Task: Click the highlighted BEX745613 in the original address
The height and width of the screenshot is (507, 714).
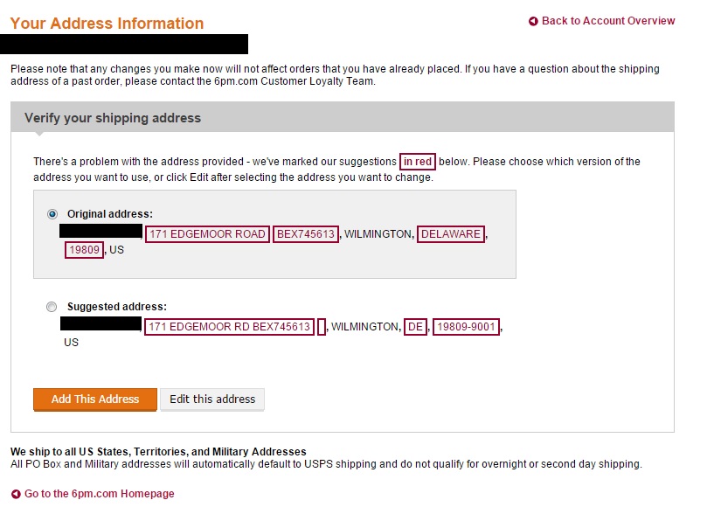Action: pyautogui.click(x=306, y=234)
